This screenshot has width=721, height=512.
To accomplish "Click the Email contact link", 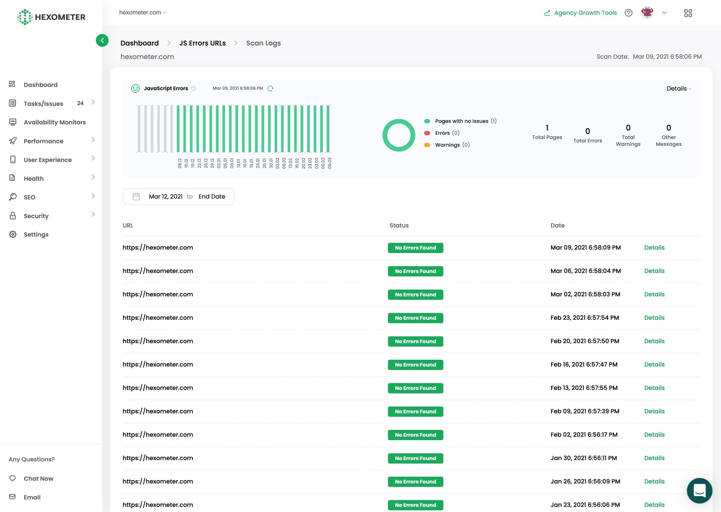I will pyautogui.click(x=32, y=497).
